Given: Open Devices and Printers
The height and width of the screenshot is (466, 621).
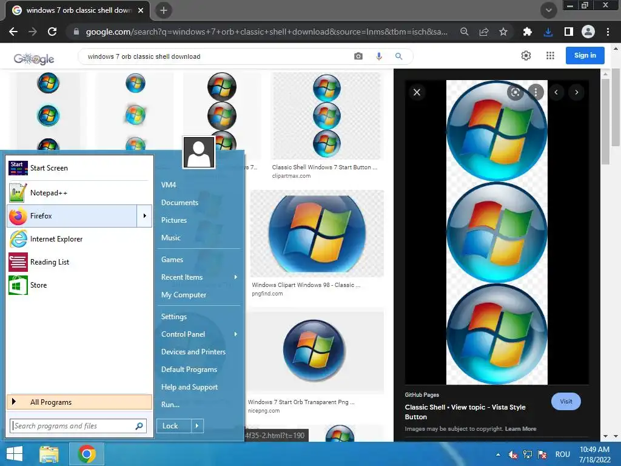Looking at the screenshot, I should coord(193,352).
